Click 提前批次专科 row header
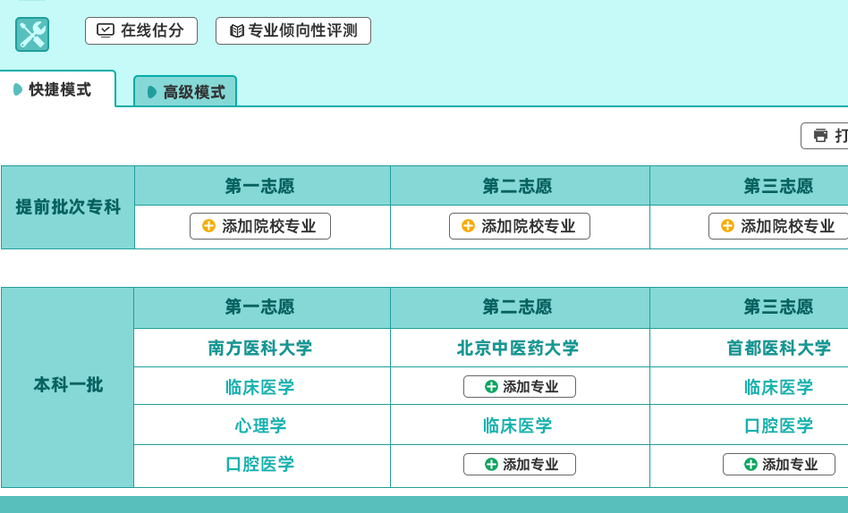The height and width of the screenshot is (513, 848). coord(68,207)
